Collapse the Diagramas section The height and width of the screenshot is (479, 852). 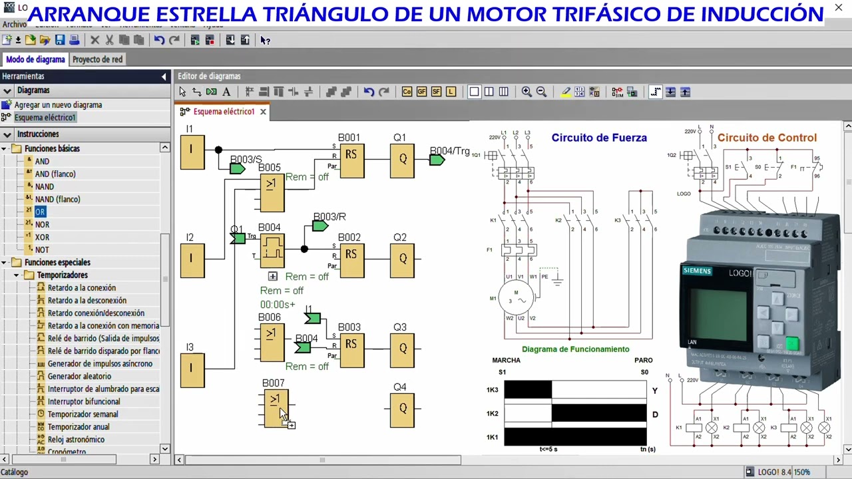[7, 90]
